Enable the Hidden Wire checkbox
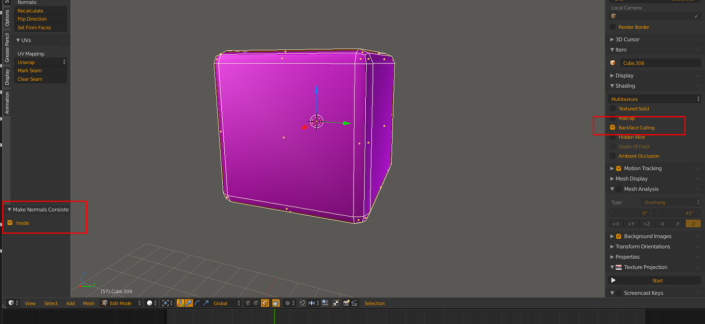 (x=612, y=137)
